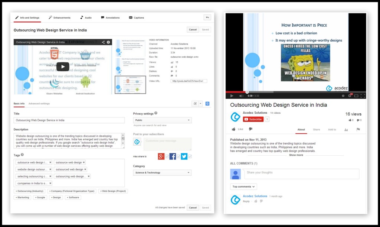Viewport: 380px width, 227px height.
Task: Open the Top comments sort dropdown
Action: coord(243,187)
